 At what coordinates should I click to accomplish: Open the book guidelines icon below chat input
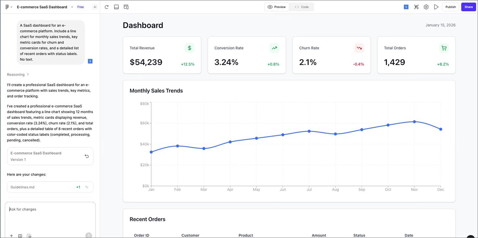tap(20, 236)
